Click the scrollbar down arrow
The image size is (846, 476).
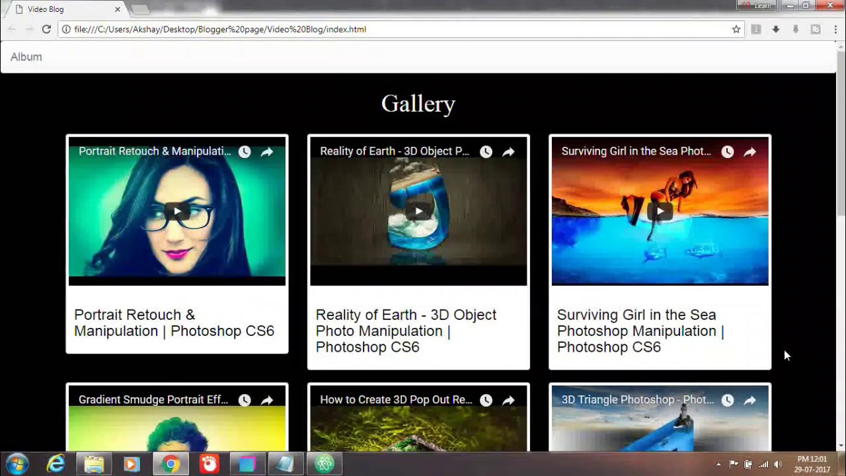coord(841,446)
